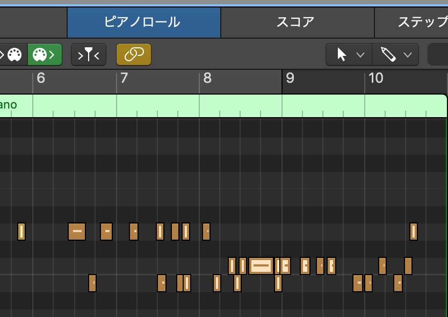448x317 pixels.
Task: Toggle the MIDI In button
Action: click(x=13, y=54)
